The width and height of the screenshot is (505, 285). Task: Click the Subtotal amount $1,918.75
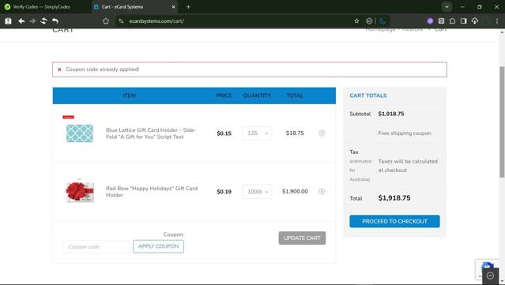[x=391, y=114]
